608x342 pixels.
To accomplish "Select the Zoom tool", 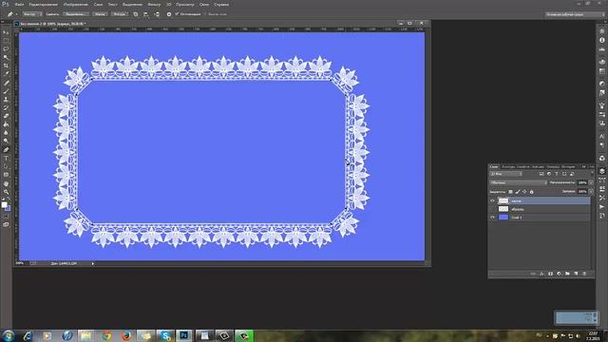I will coord(6,192).
